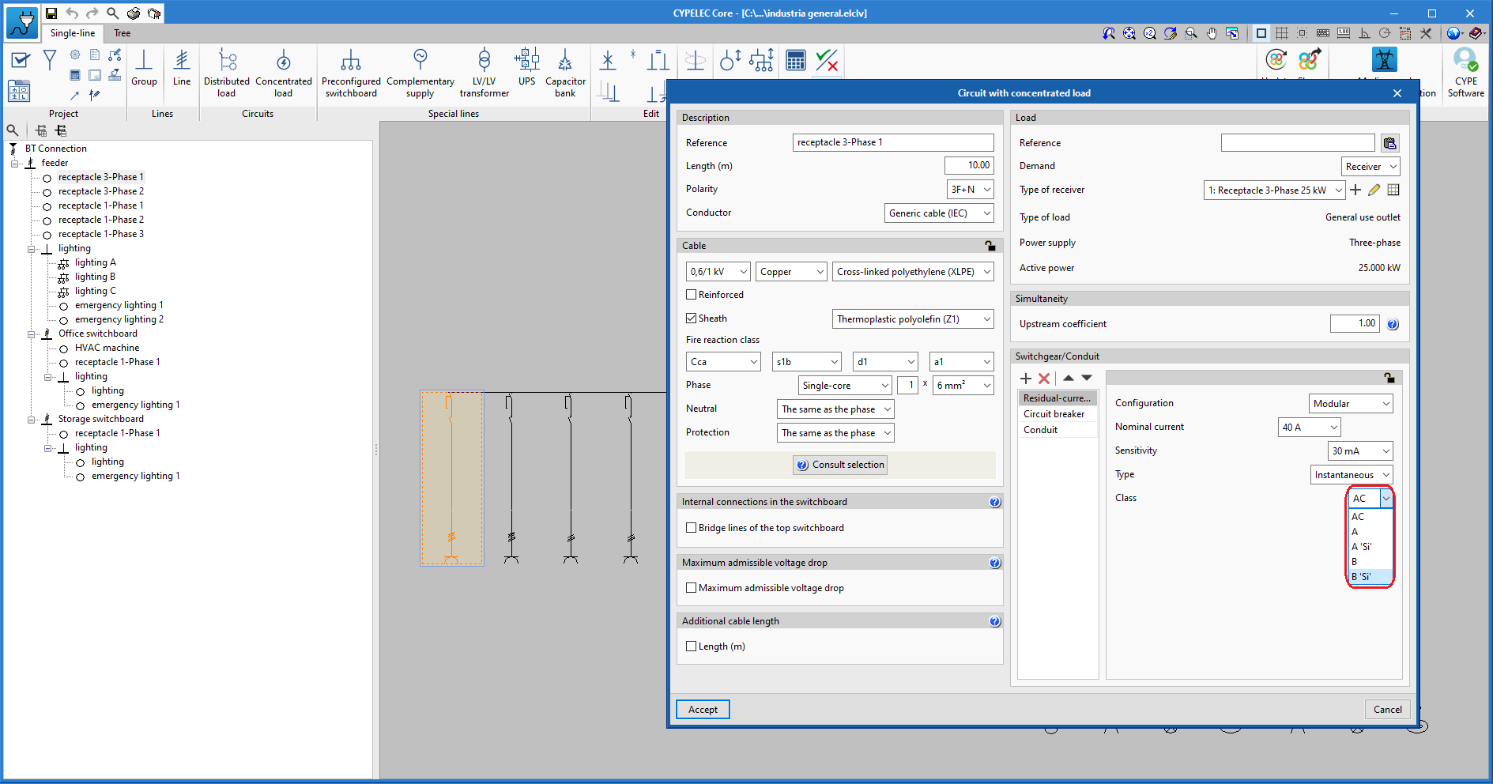Click the search icon above the tree

[x=13, y=130]
